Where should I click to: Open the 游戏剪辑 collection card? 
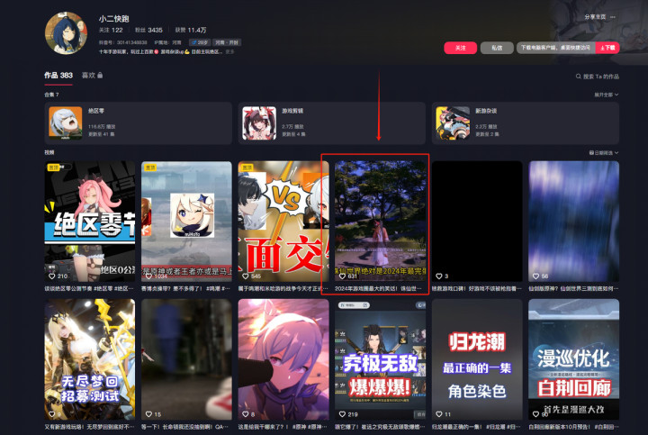(332, 123)
